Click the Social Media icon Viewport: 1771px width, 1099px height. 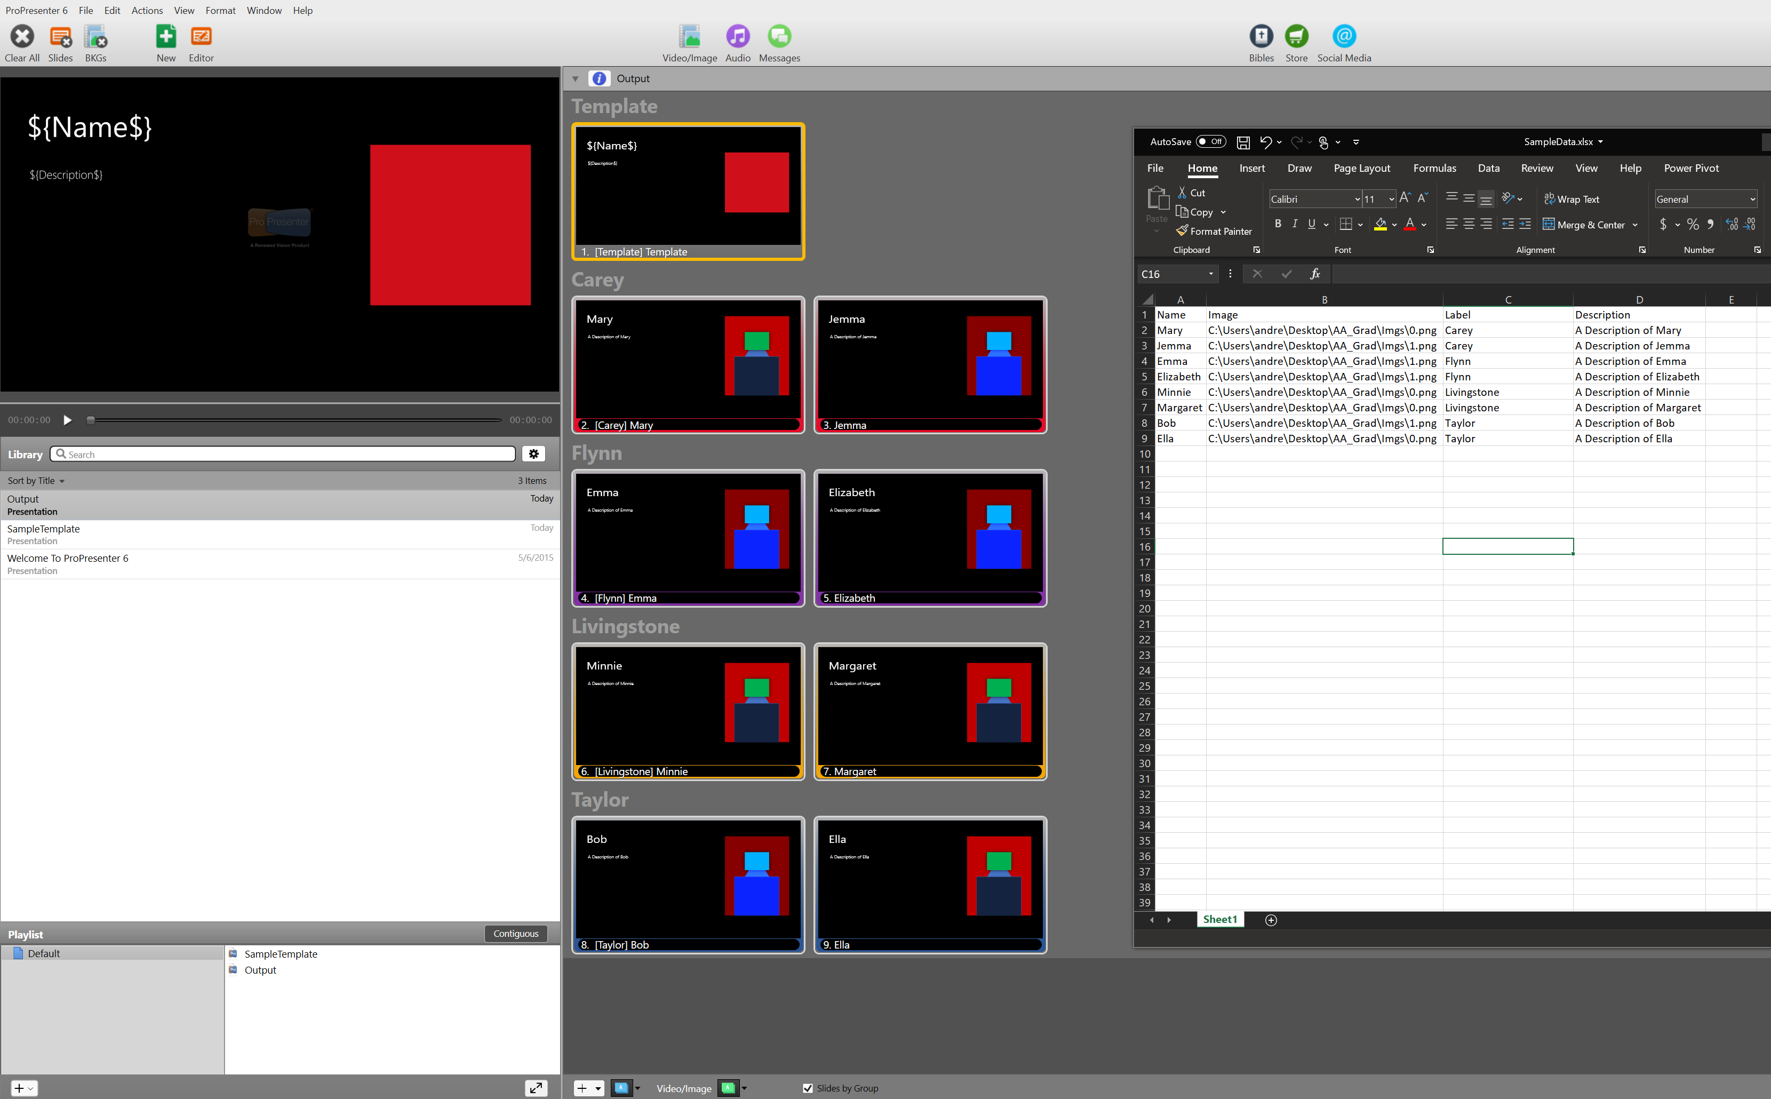(x=1344, y=36)
